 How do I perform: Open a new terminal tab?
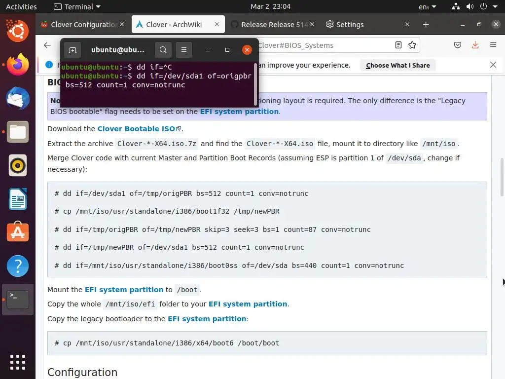(72, 50)
